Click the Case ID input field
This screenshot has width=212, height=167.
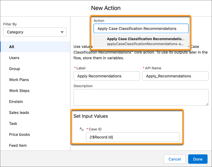[133, 137]
